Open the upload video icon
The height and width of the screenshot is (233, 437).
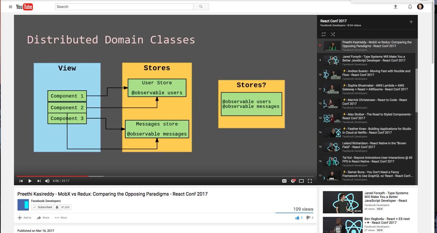pos(395,7)
